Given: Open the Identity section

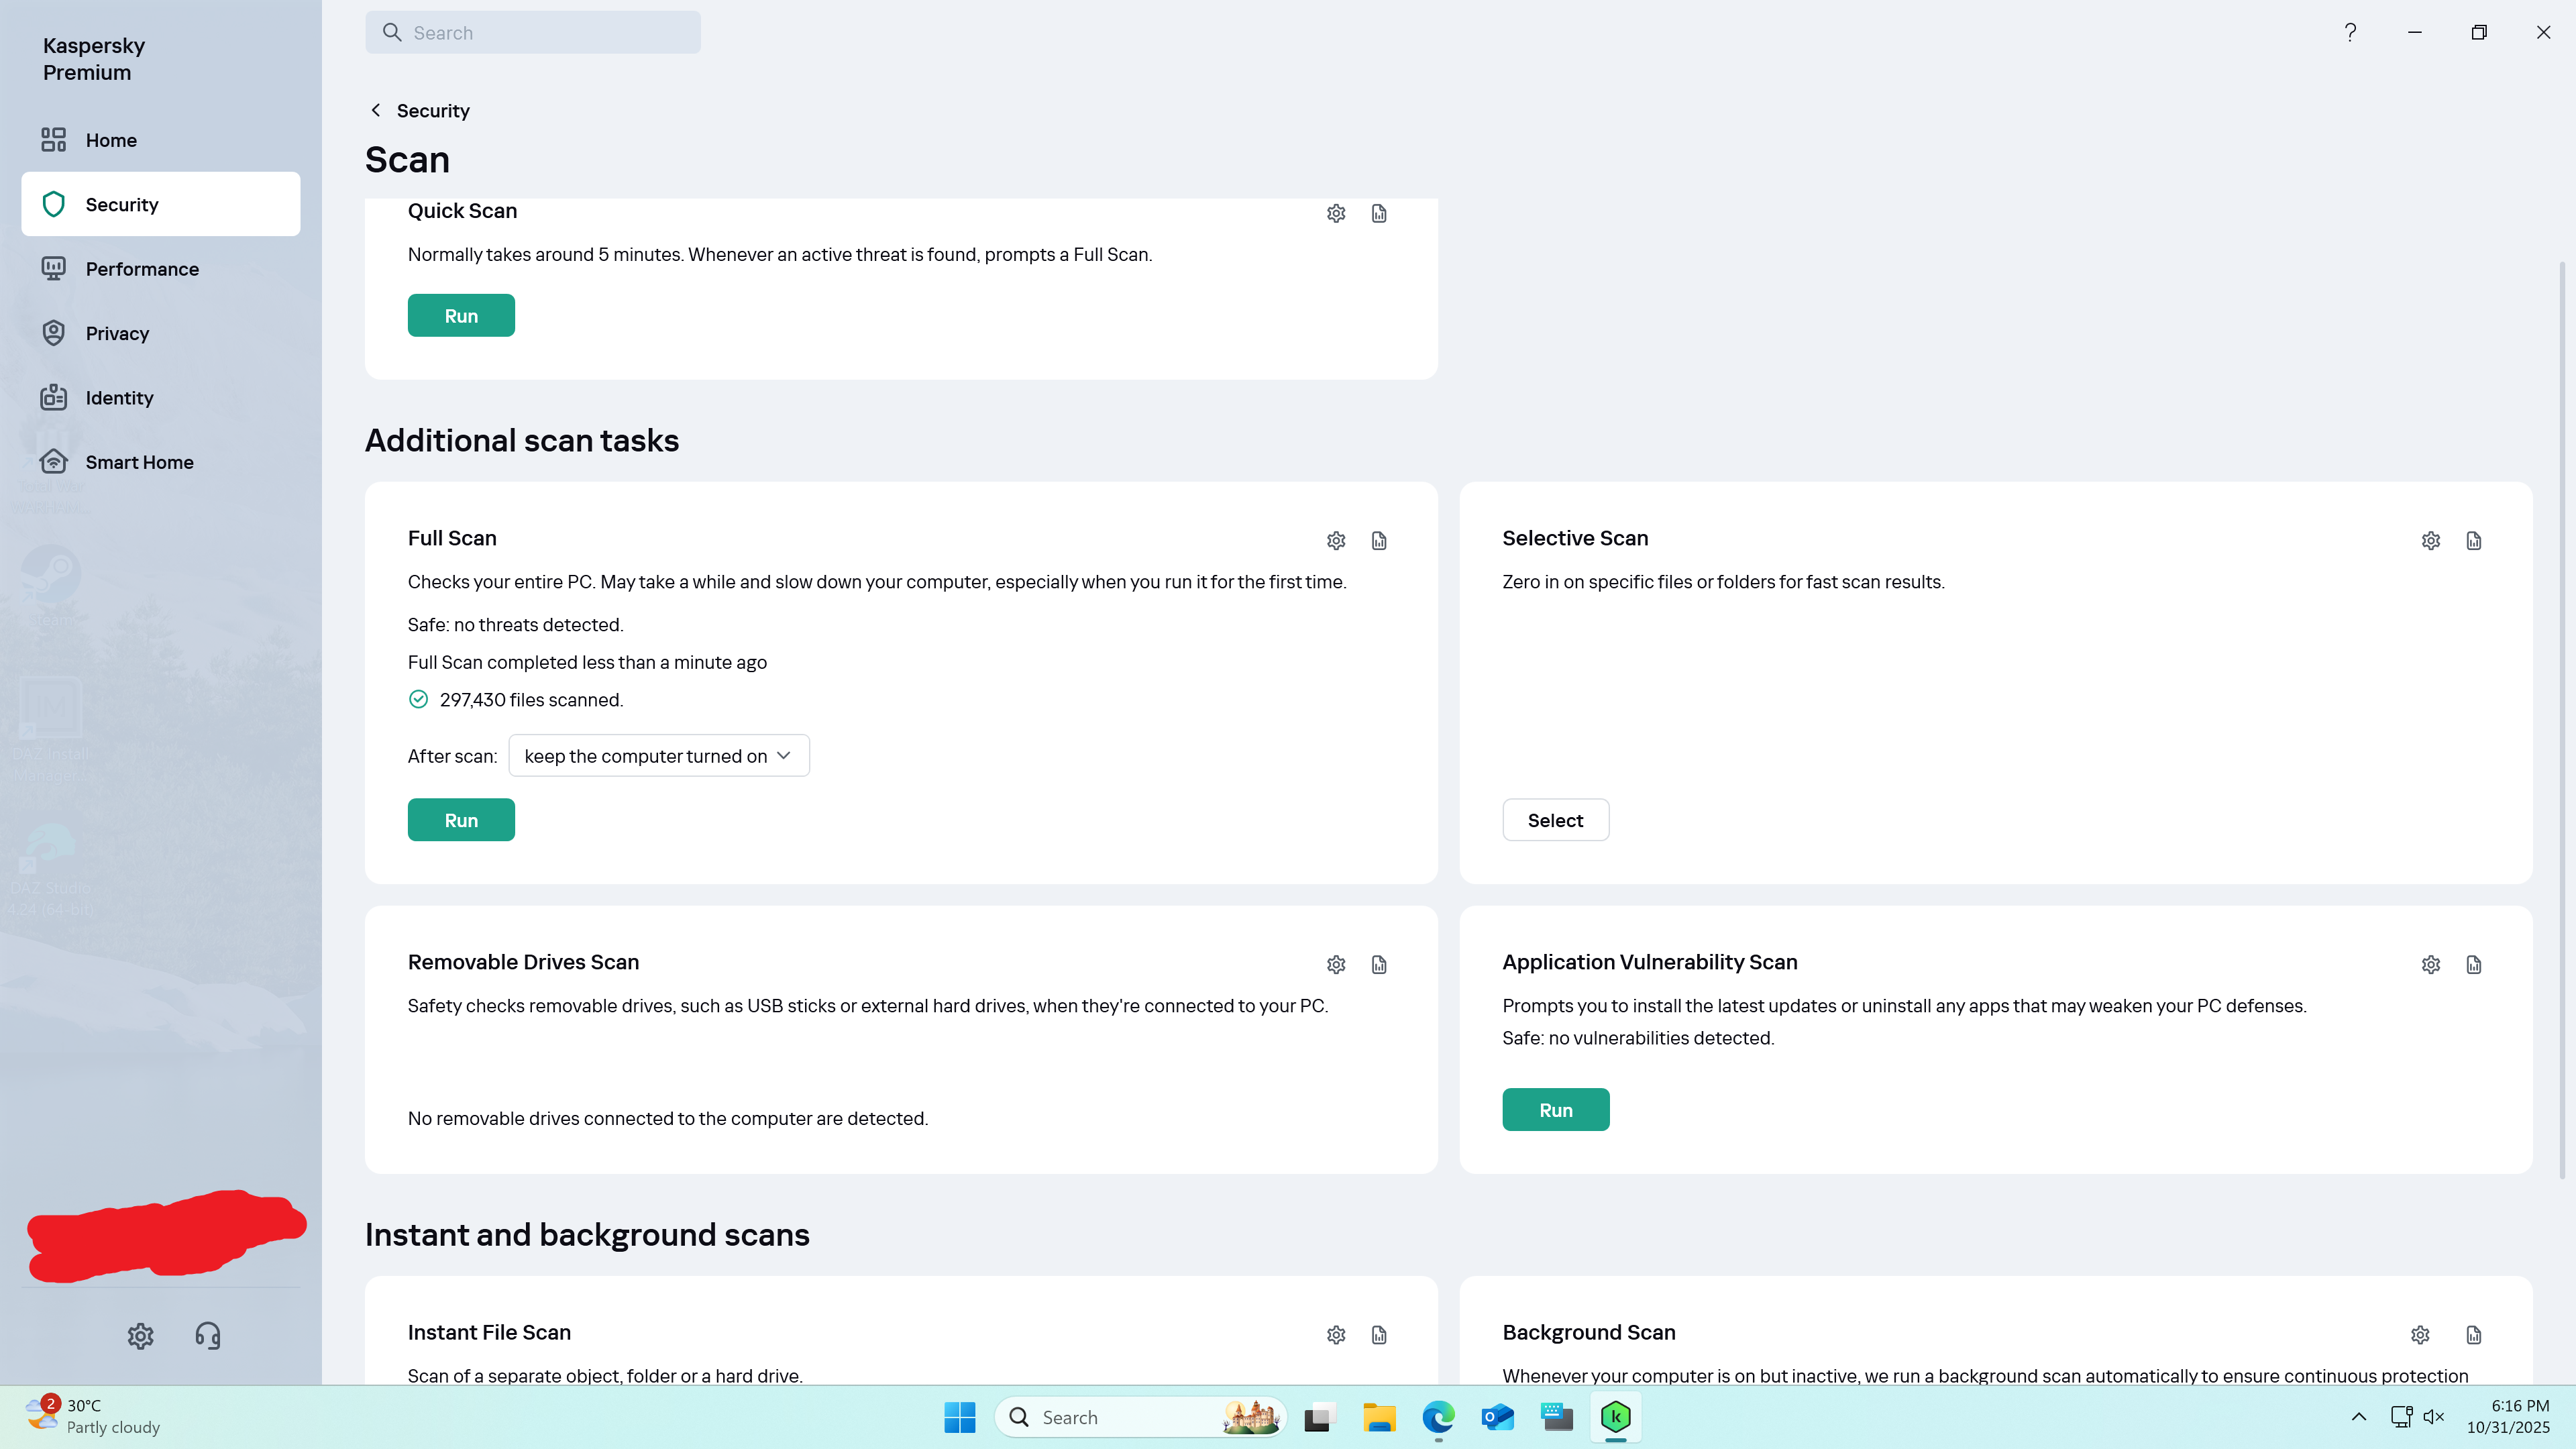Looking at the screenshot, I should click(x=161, y=398).
